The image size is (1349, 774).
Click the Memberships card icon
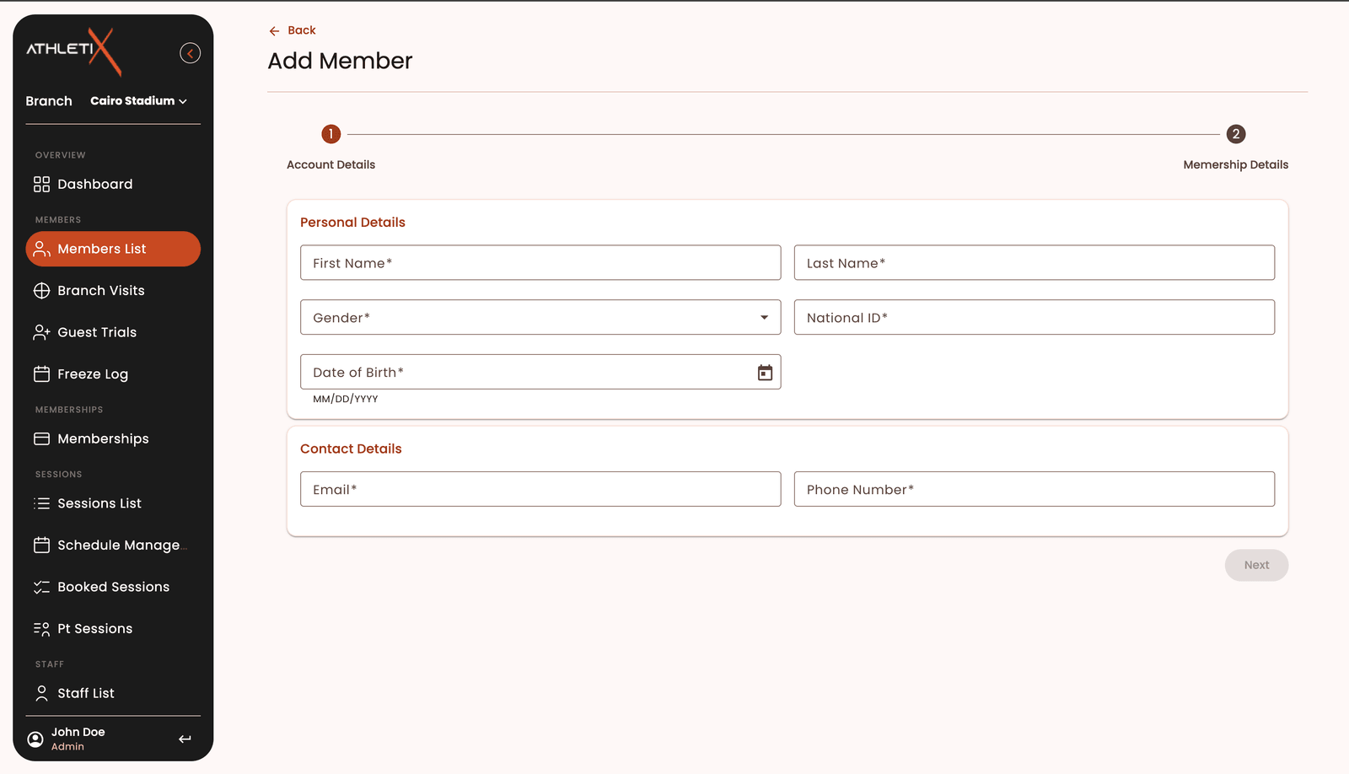(41, 438)
